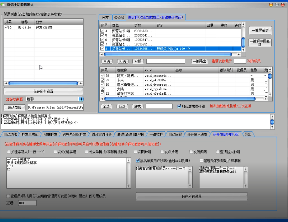288x222 pixels.
Task: Click 反选 button below the group list
Action: point(123,61)
